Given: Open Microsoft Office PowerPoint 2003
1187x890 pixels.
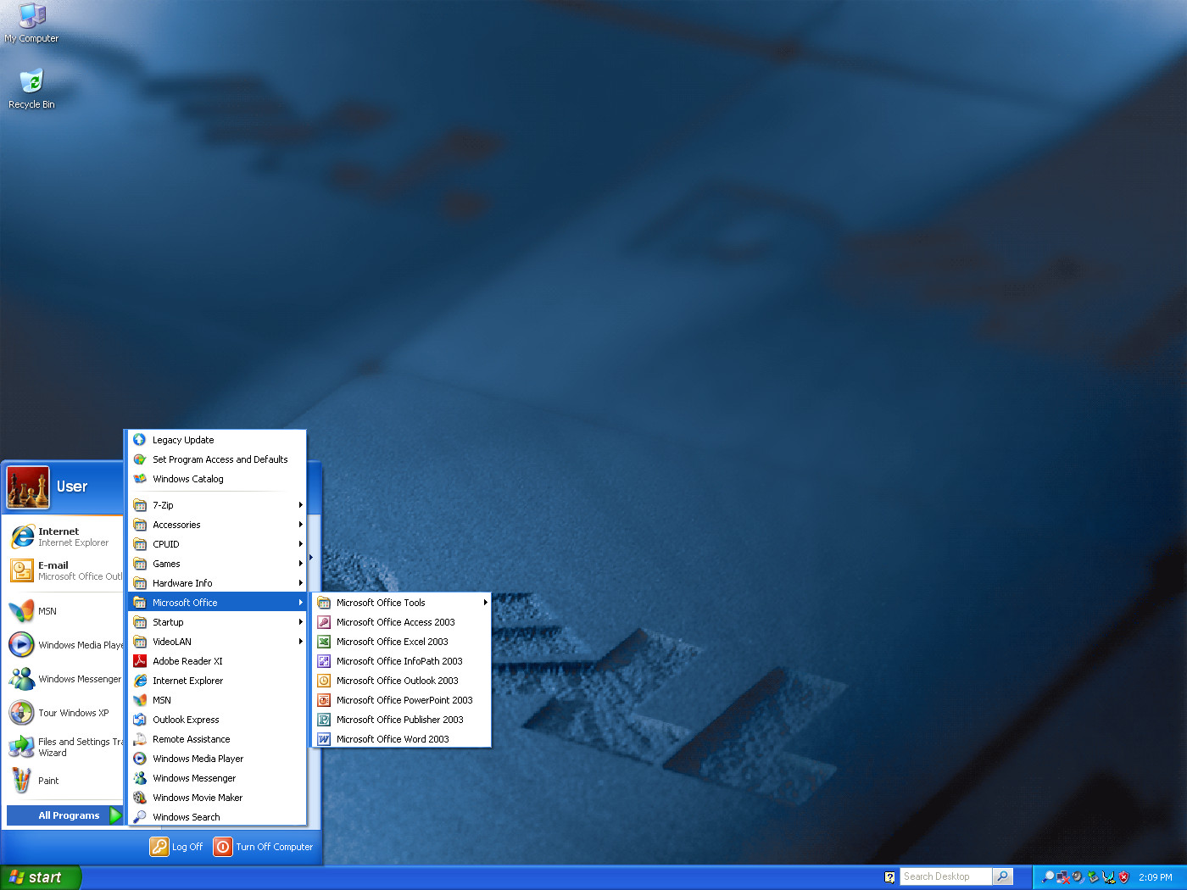Looking at the screenshot, I should tap(400, 700).
